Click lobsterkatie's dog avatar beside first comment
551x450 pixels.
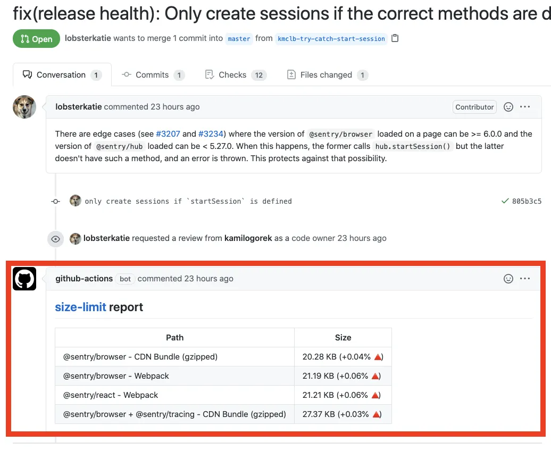(24, 107)
